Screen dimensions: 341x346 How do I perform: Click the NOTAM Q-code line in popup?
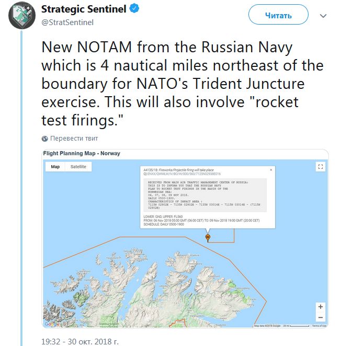[x=181, y=174]
